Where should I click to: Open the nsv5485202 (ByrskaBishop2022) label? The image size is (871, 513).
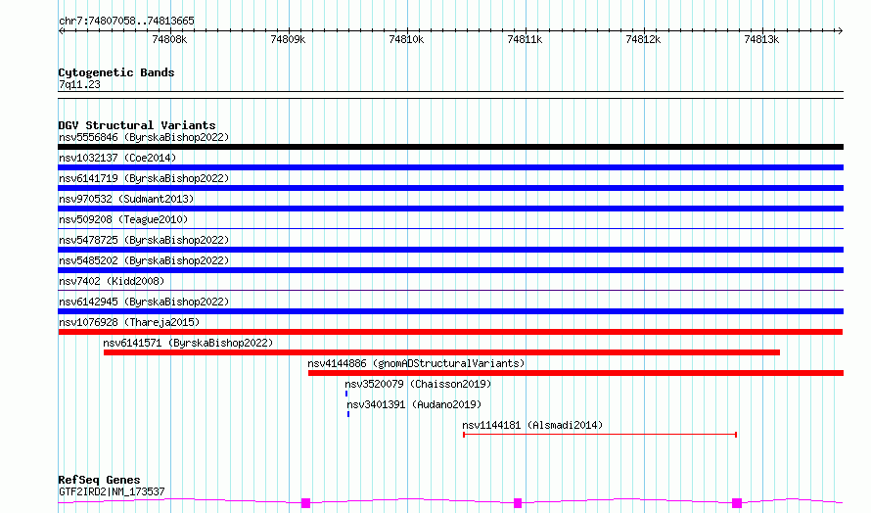coord(144,260)
